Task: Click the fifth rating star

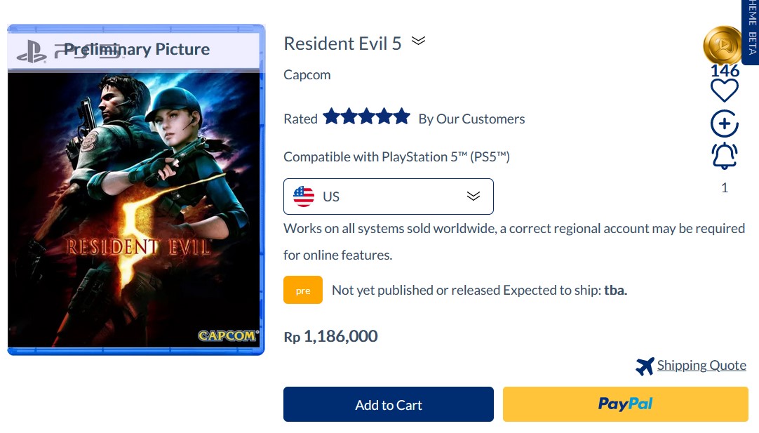Action: pyautogui.click(x=402, y=116)
